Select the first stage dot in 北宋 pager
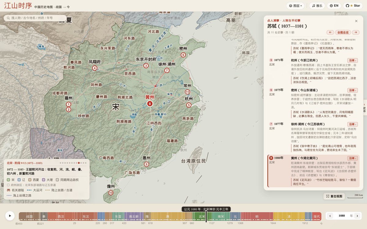Image resolution: width=367 pixels, height=229 pixels. click(60, 163)
